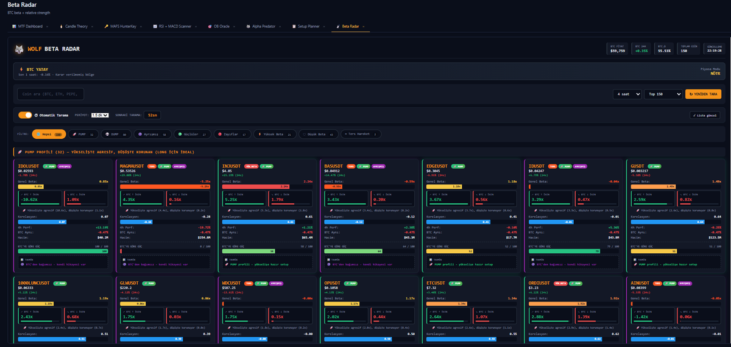Enable the Yüksek Beta filter chip
Viewport: 731px width, 347px height.
(x=275, y=135)
